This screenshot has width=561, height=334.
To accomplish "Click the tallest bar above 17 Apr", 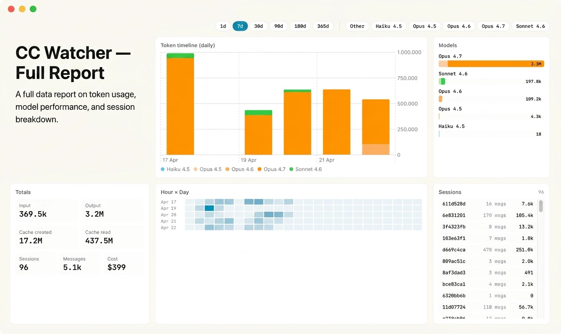I will tap(180, 104).
